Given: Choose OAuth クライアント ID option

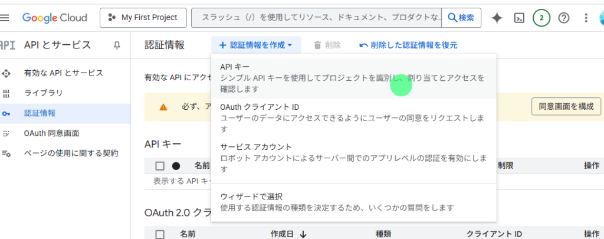Looking at the screenshot, I should click(x=354, y=113).
